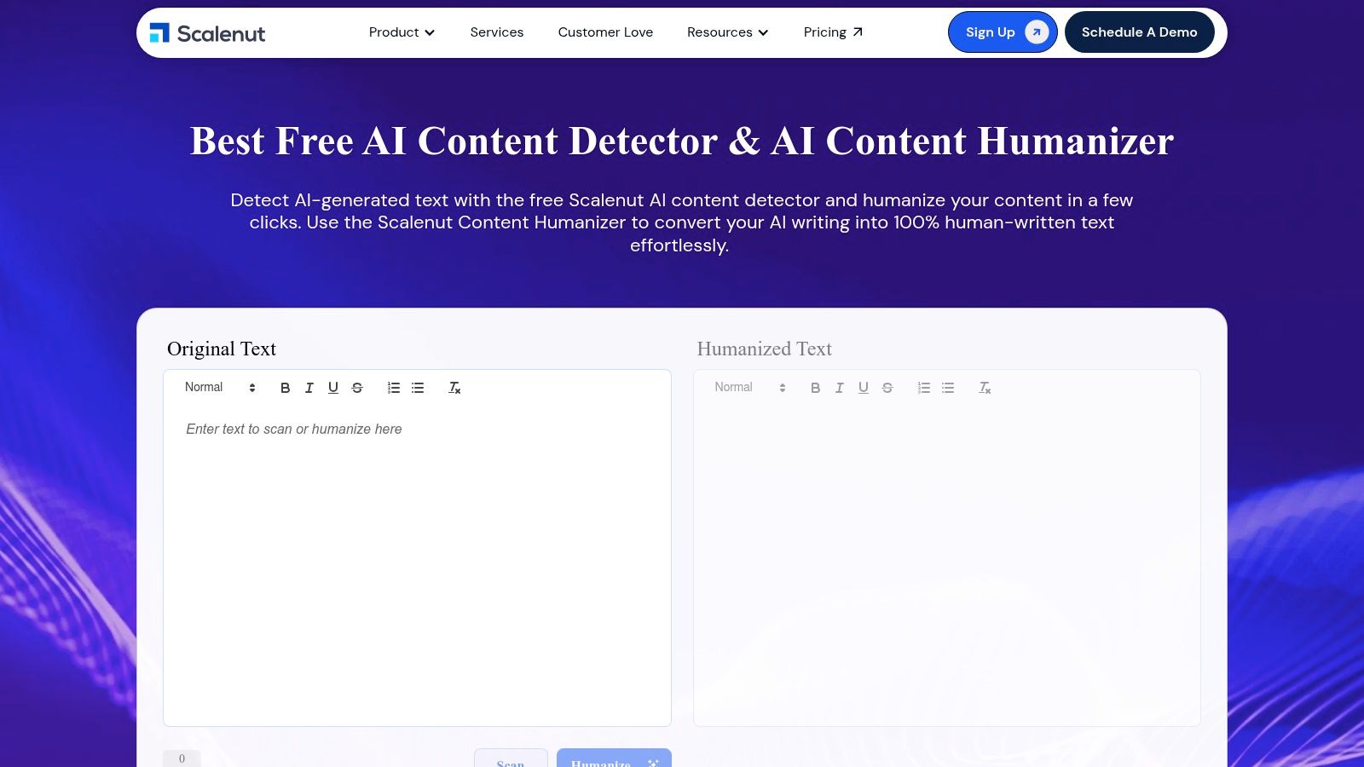This screenshot has width=1364, height=767.
Task: Apply italic formatting in Original Text toolbar
Action: click(309, 388)
